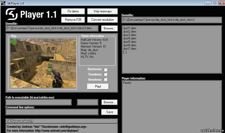Start the demo with Play!
Screen dimensions: 225x133
pos(98,86)
